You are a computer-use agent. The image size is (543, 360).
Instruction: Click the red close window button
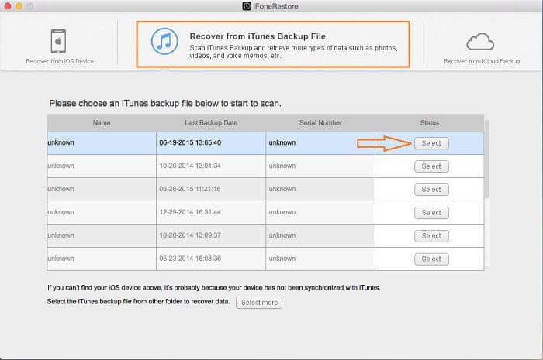tap(7, 6)
